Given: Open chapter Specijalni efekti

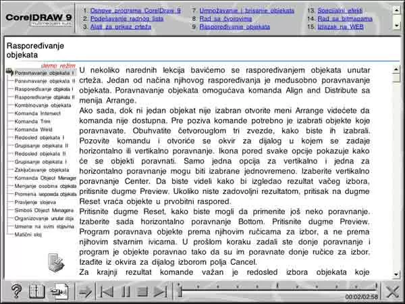Looking at the screenshot, I should click(340, 11).
